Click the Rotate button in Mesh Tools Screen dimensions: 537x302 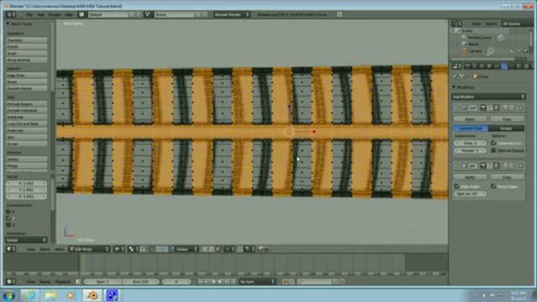tap(26, 47)
